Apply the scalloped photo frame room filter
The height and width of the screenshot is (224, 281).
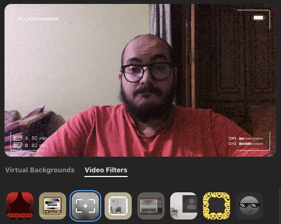(x=118, y=206)
